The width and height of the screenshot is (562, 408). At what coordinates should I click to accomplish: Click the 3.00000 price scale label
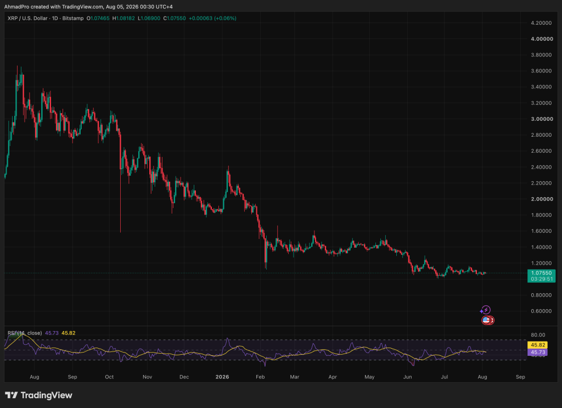pyautogui.click(x=542, y=119)
